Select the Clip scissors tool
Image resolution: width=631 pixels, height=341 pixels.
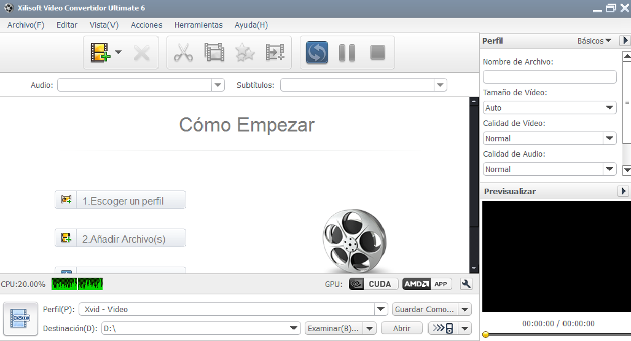pos(184,53)
